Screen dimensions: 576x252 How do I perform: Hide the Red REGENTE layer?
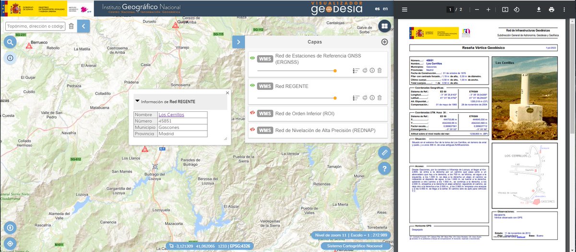[252, 86]
